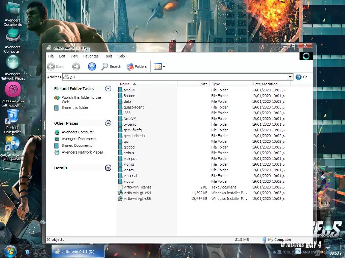
Task: Select the vioinput folder icon
Action: [120, 159]
